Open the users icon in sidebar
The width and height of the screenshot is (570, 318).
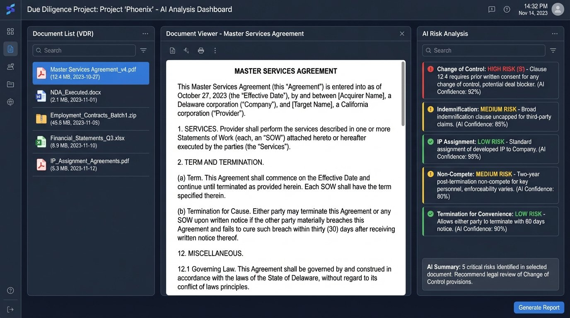pyautogui.click(x=10, y=67)
